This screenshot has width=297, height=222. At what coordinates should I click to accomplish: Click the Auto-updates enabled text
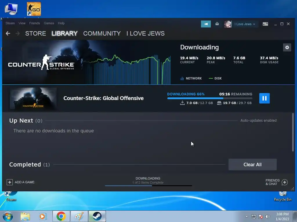point(258,121)
